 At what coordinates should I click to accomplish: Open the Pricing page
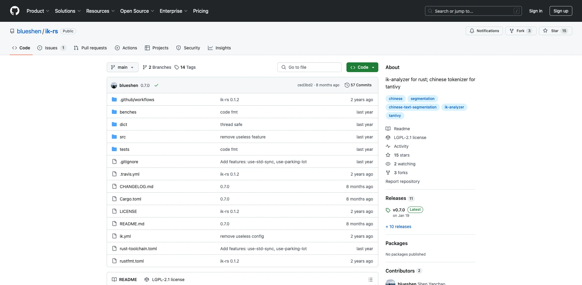tap(201, 11)
